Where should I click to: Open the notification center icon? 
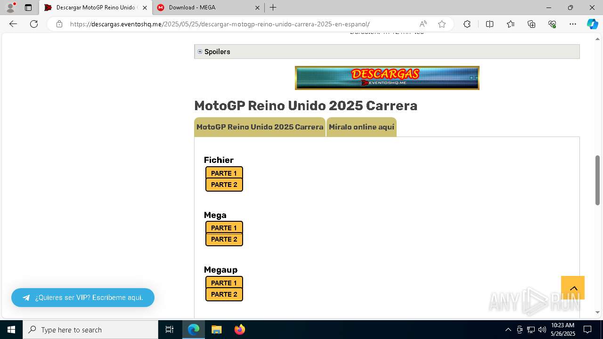587,330
